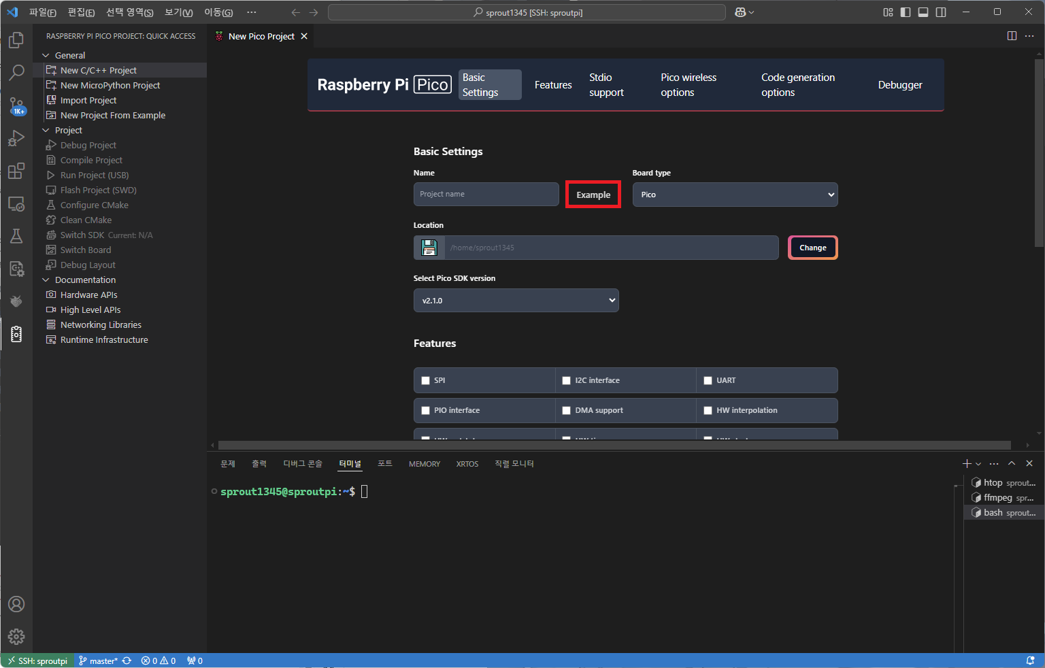Open notifications bell in status bar
The image size is (1045, 668).
[x=1031, y=661]
